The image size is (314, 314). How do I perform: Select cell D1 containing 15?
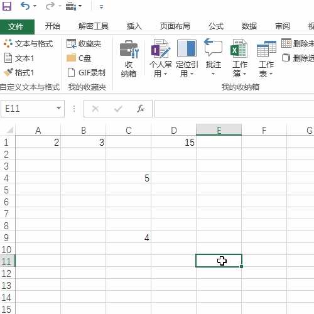click(174, 142)
